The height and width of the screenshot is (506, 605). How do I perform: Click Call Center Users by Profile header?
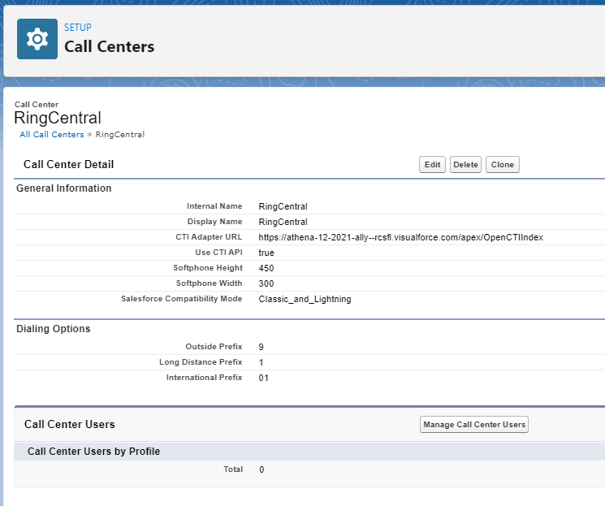pyautogui.click(x=93, y=452)
